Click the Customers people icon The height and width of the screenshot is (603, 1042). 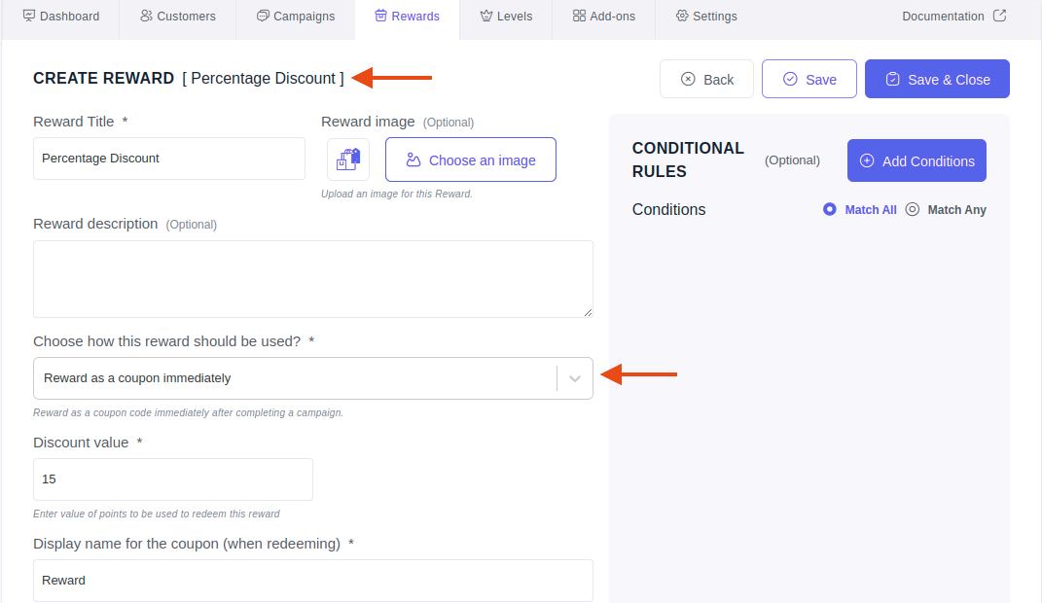[x=146, y=16]
